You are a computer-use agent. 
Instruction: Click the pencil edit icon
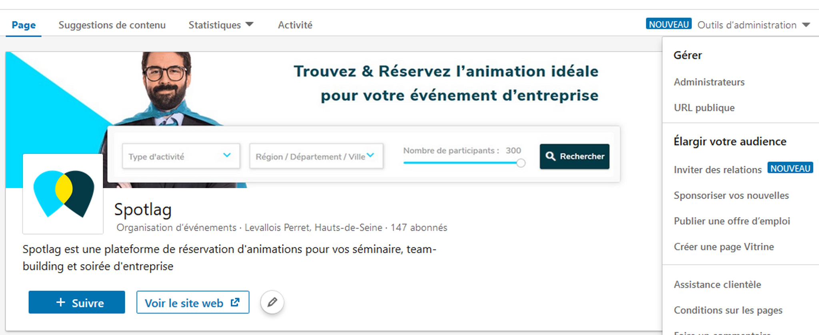click(x=272, y=302)
